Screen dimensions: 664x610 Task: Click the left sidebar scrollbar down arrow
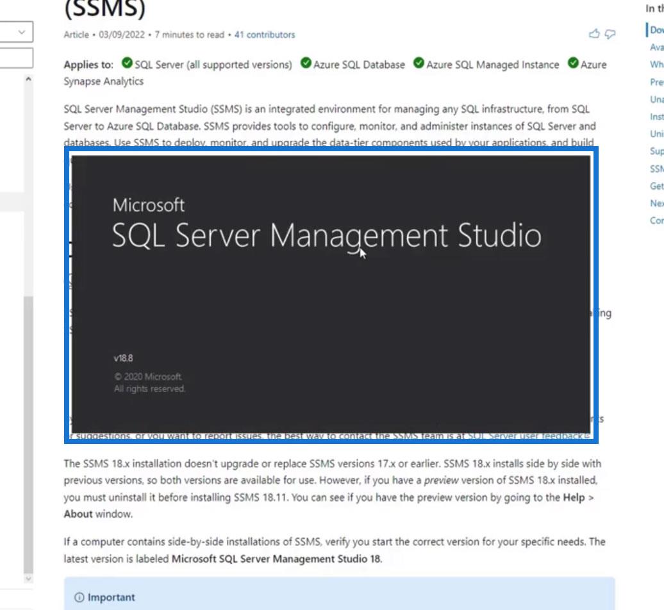pyautogui.click(x=28, y=578)
